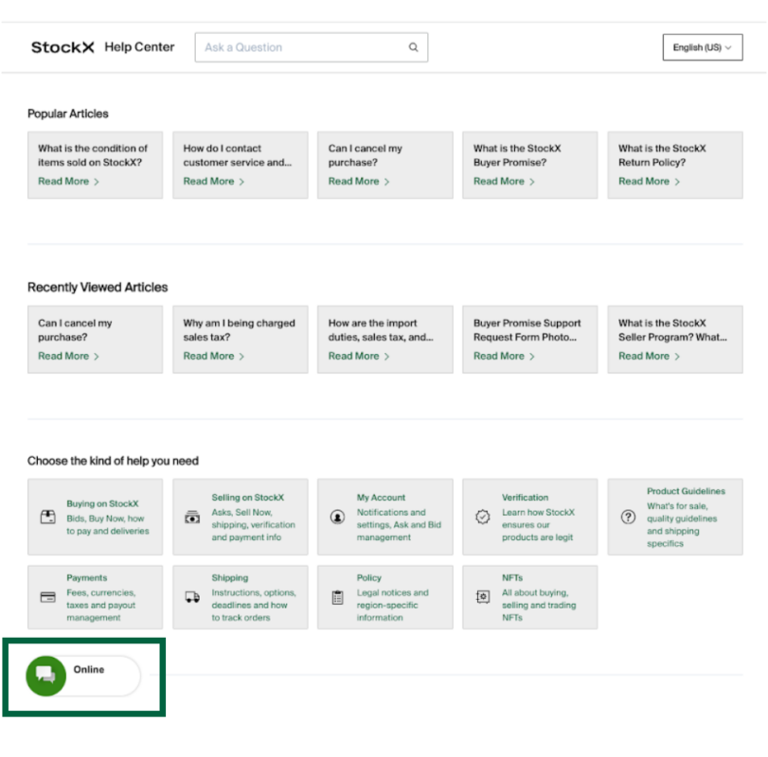Click the NFTs category icon
Screen dimensions: 768x757
pyautogui.click(x=482, y=598)
